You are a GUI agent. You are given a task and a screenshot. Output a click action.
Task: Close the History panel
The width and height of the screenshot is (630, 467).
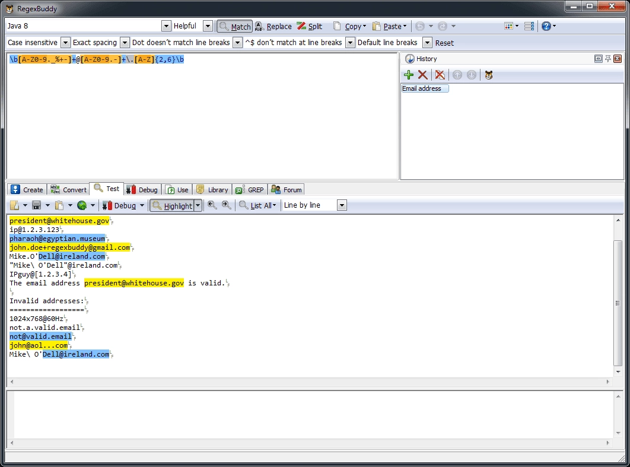[x=618, y=59]
